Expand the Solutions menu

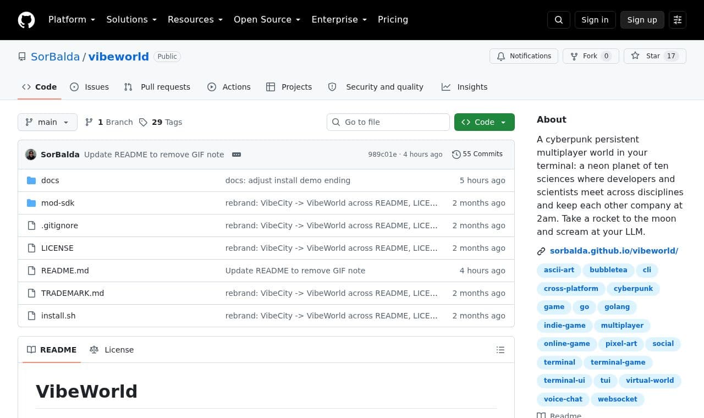(x=131, y=20)
